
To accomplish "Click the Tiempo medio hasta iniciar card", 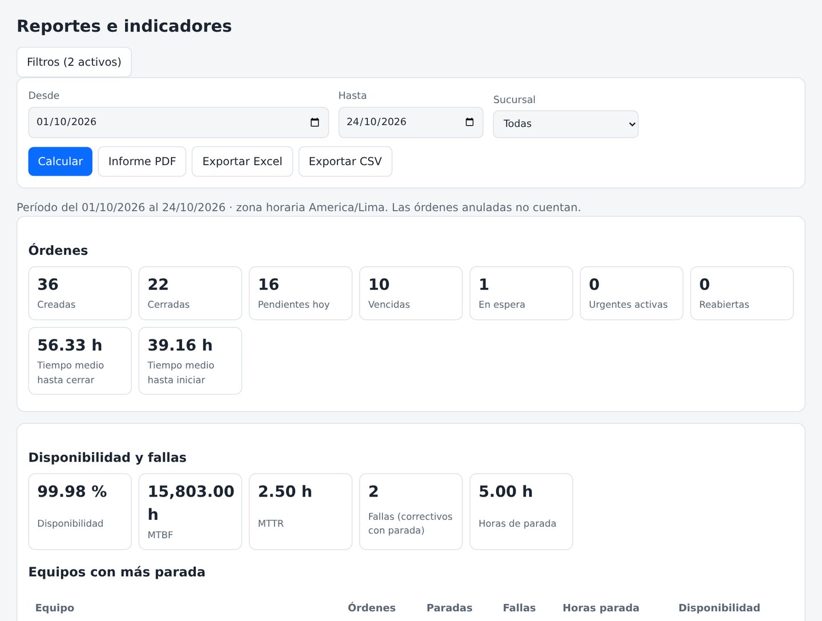I will (190, 361).
